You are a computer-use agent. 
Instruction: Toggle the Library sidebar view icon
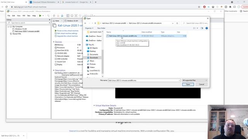68,15
